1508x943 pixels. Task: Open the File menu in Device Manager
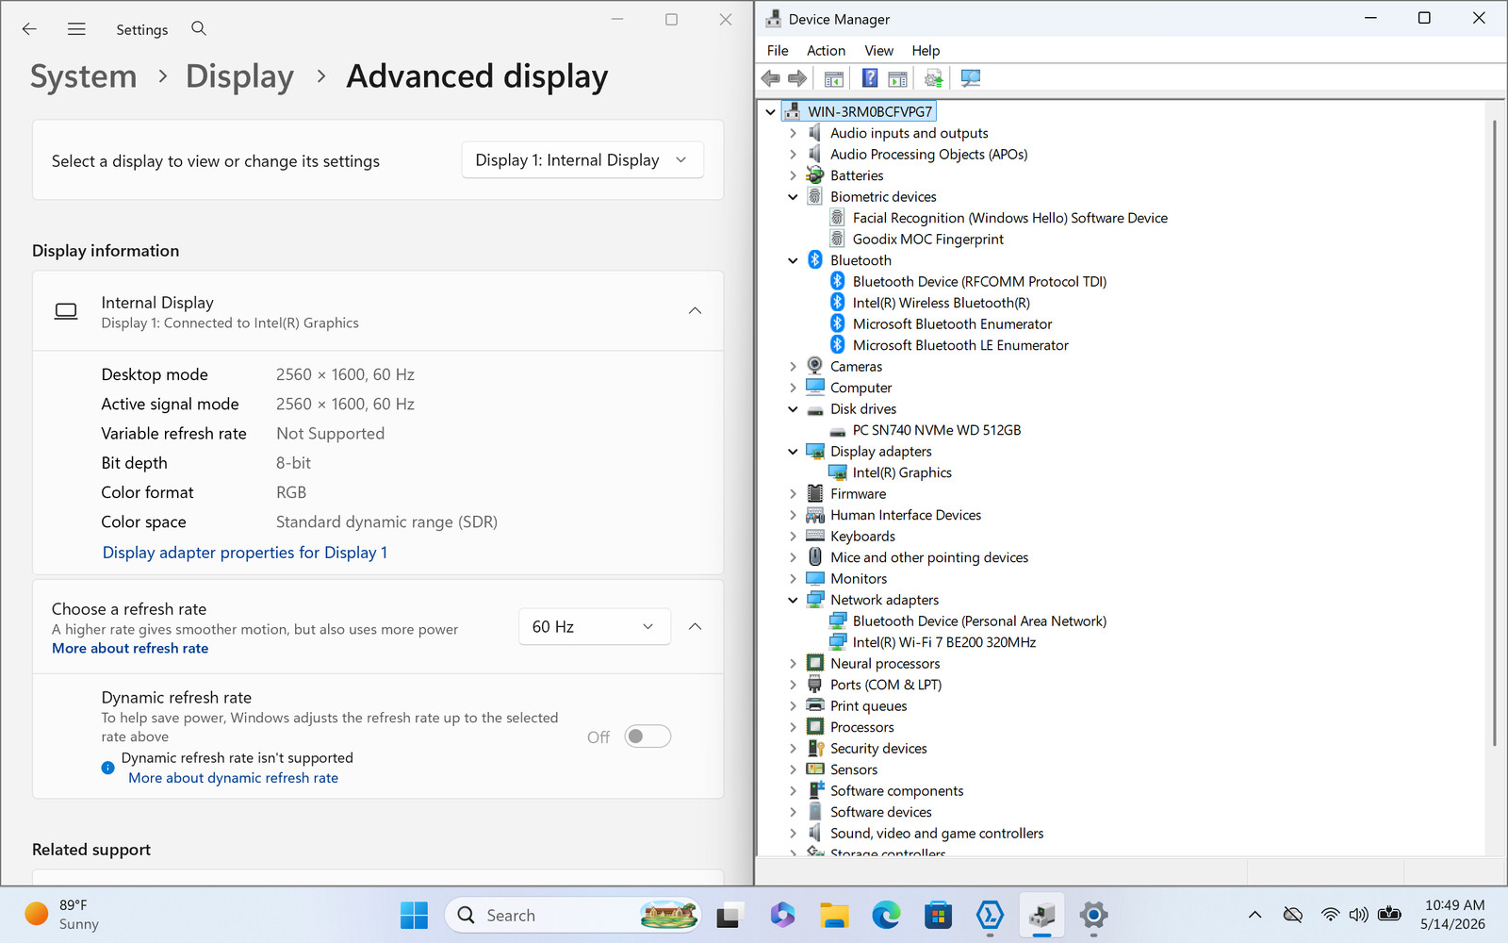coord(778,51)
